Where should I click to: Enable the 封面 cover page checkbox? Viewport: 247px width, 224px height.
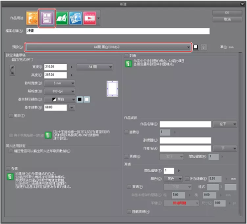pyautogui.click(x=126, y=56)
